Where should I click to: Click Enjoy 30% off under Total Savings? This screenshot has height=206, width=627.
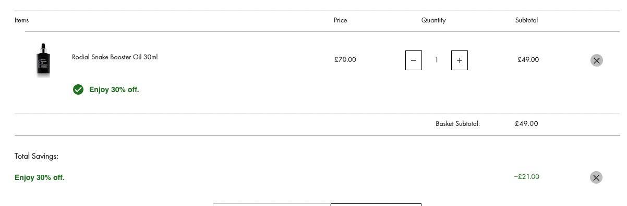coord(40,177)
